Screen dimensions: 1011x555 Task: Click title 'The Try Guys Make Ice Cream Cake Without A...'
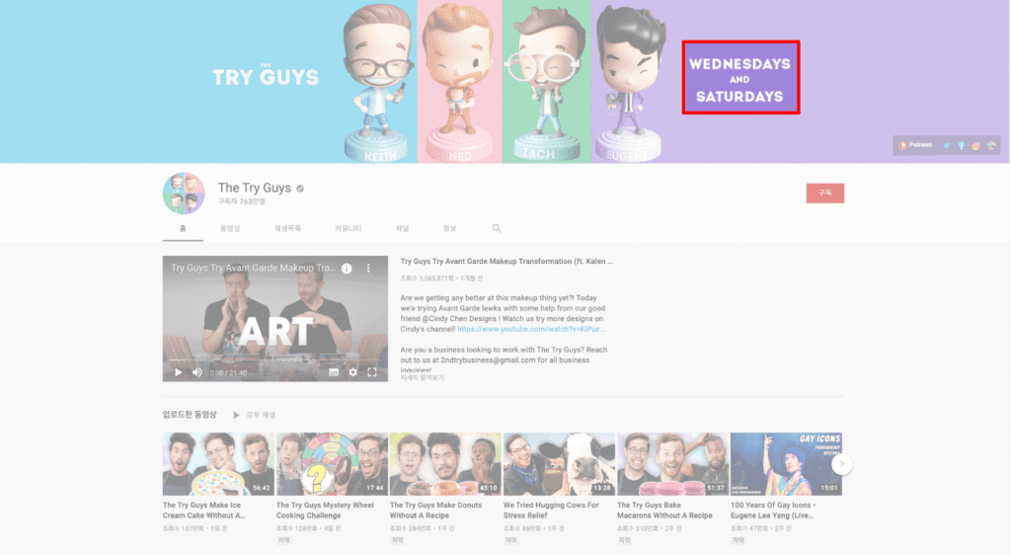tap(203, 510)
